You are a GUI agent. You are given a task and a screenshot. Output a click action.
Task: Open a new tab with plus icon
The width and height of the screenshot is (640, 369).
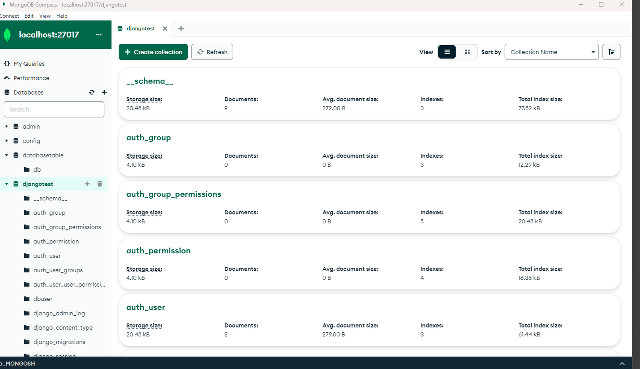point(181,29)
